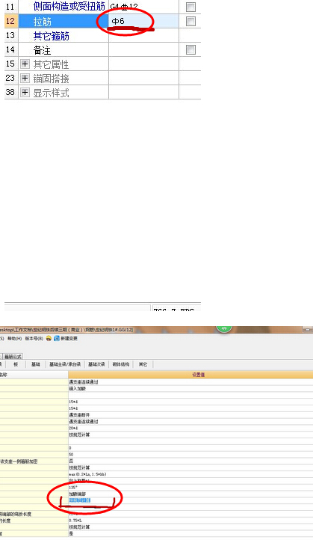Viewport: 313px width, 540px height.
Task: Click the empty value cell for 备注
Action: 143,50
